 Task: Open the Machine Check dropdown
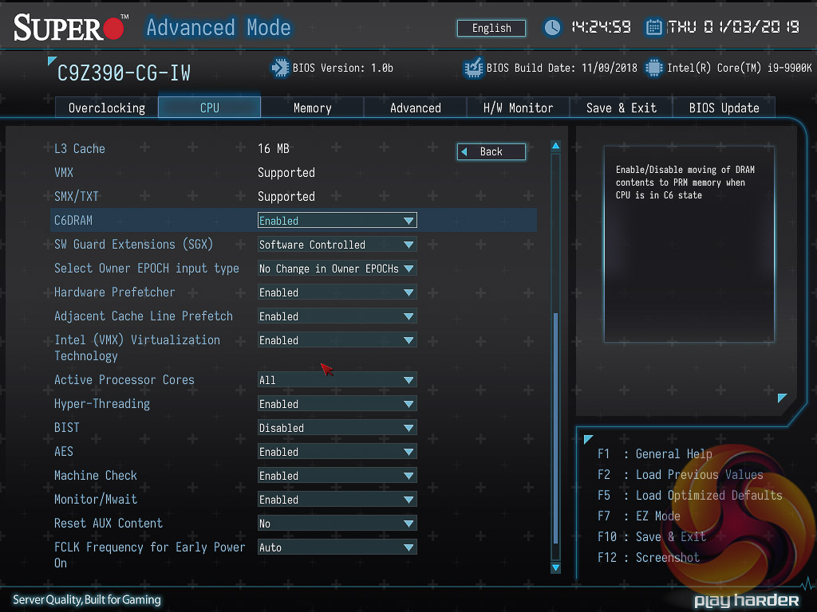pos(337,476)
